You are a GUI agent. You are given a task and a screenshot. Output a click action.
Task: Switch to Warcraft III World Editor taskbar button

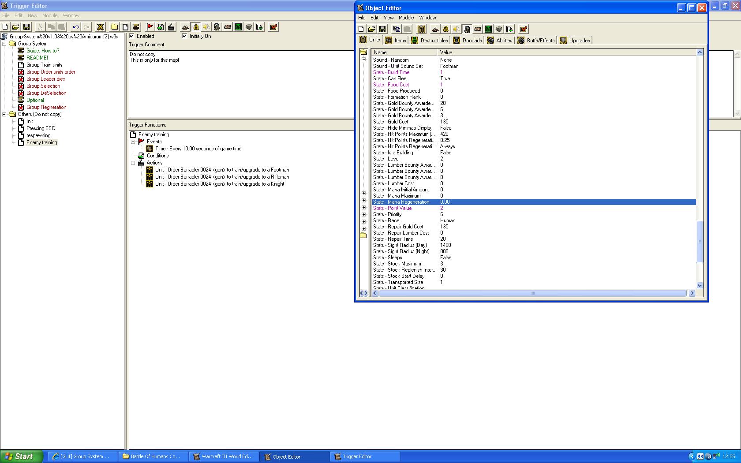tap(224, 456)
